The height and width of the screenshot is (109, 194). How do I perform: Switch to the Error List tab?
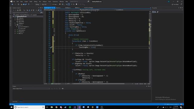point(15,102)
